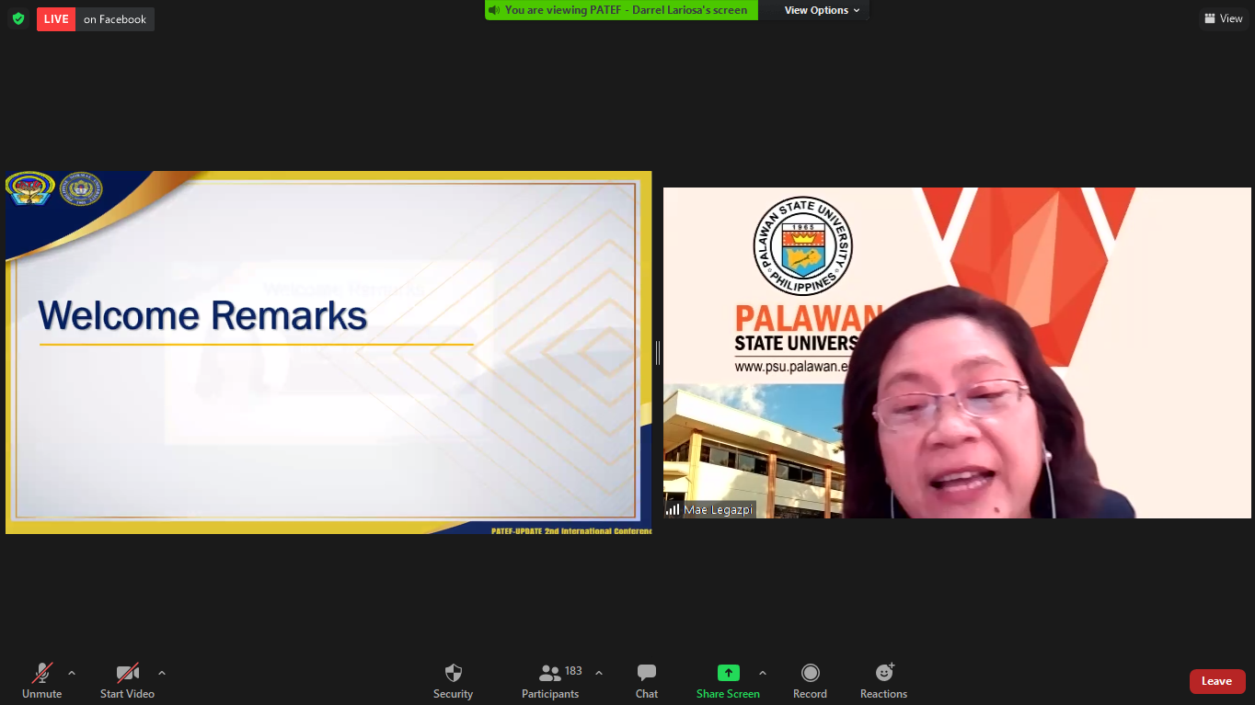Click the Welcome Remarks shared slide

(x=328, y=352)
